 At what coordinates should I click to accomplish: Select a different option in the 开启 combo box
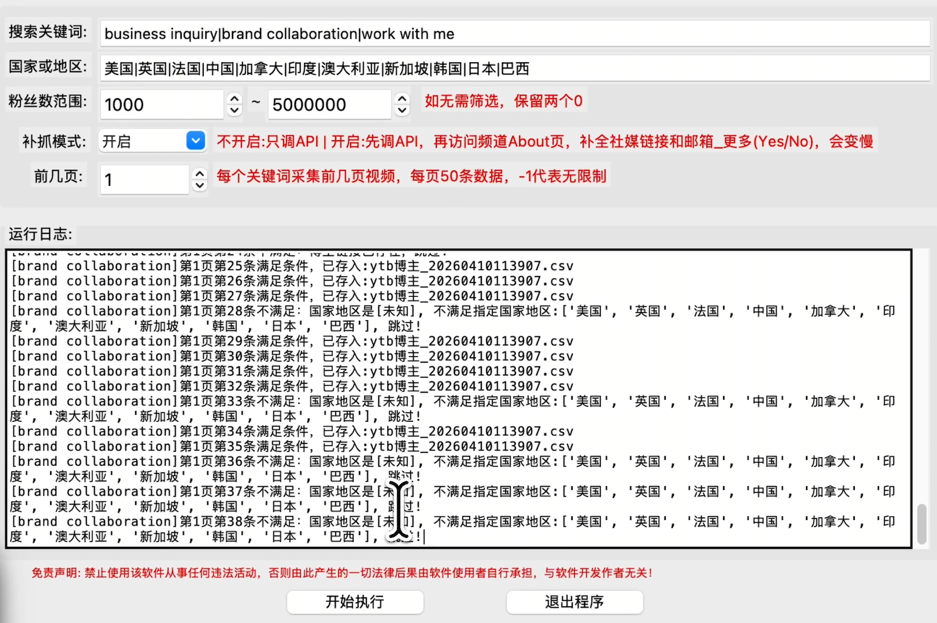point(152,140)
